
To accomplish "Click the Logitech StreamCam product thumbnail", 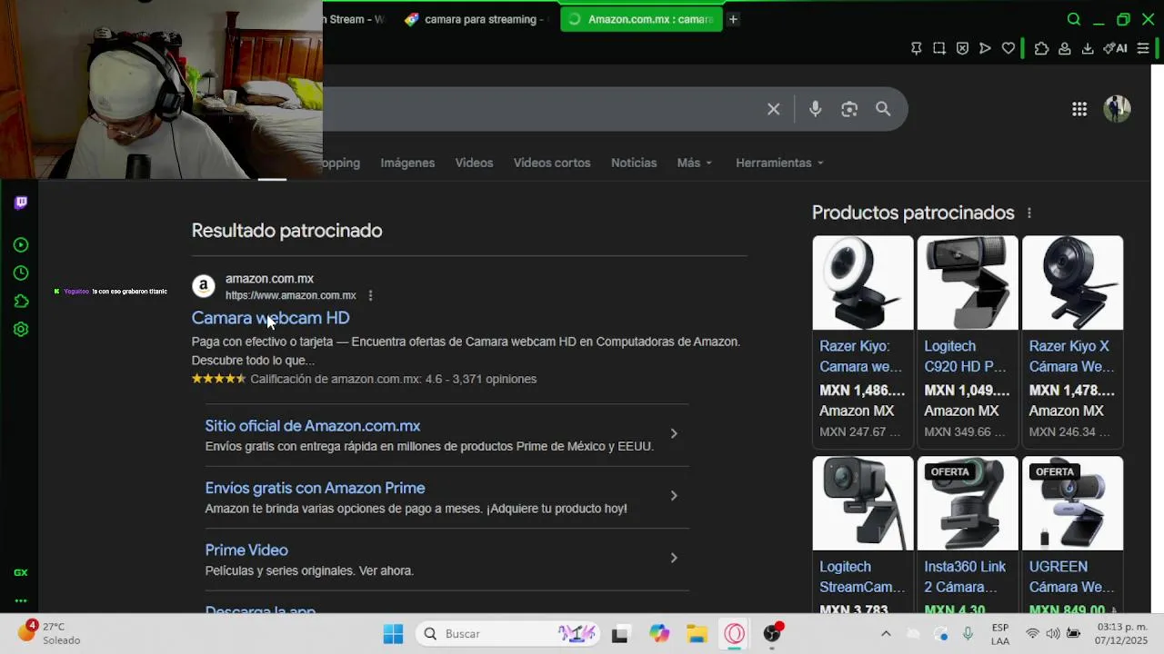I will click(x=863, y=503).
